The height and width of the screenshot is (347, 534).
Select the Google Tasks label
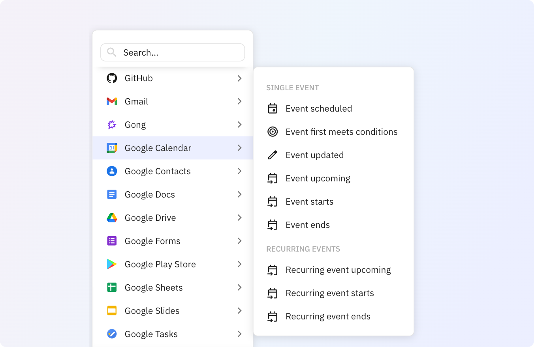point(151,334)
